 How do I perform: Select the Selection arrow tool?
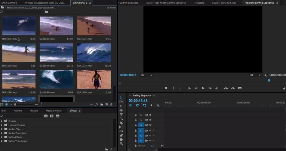click(x=121, y=98)
